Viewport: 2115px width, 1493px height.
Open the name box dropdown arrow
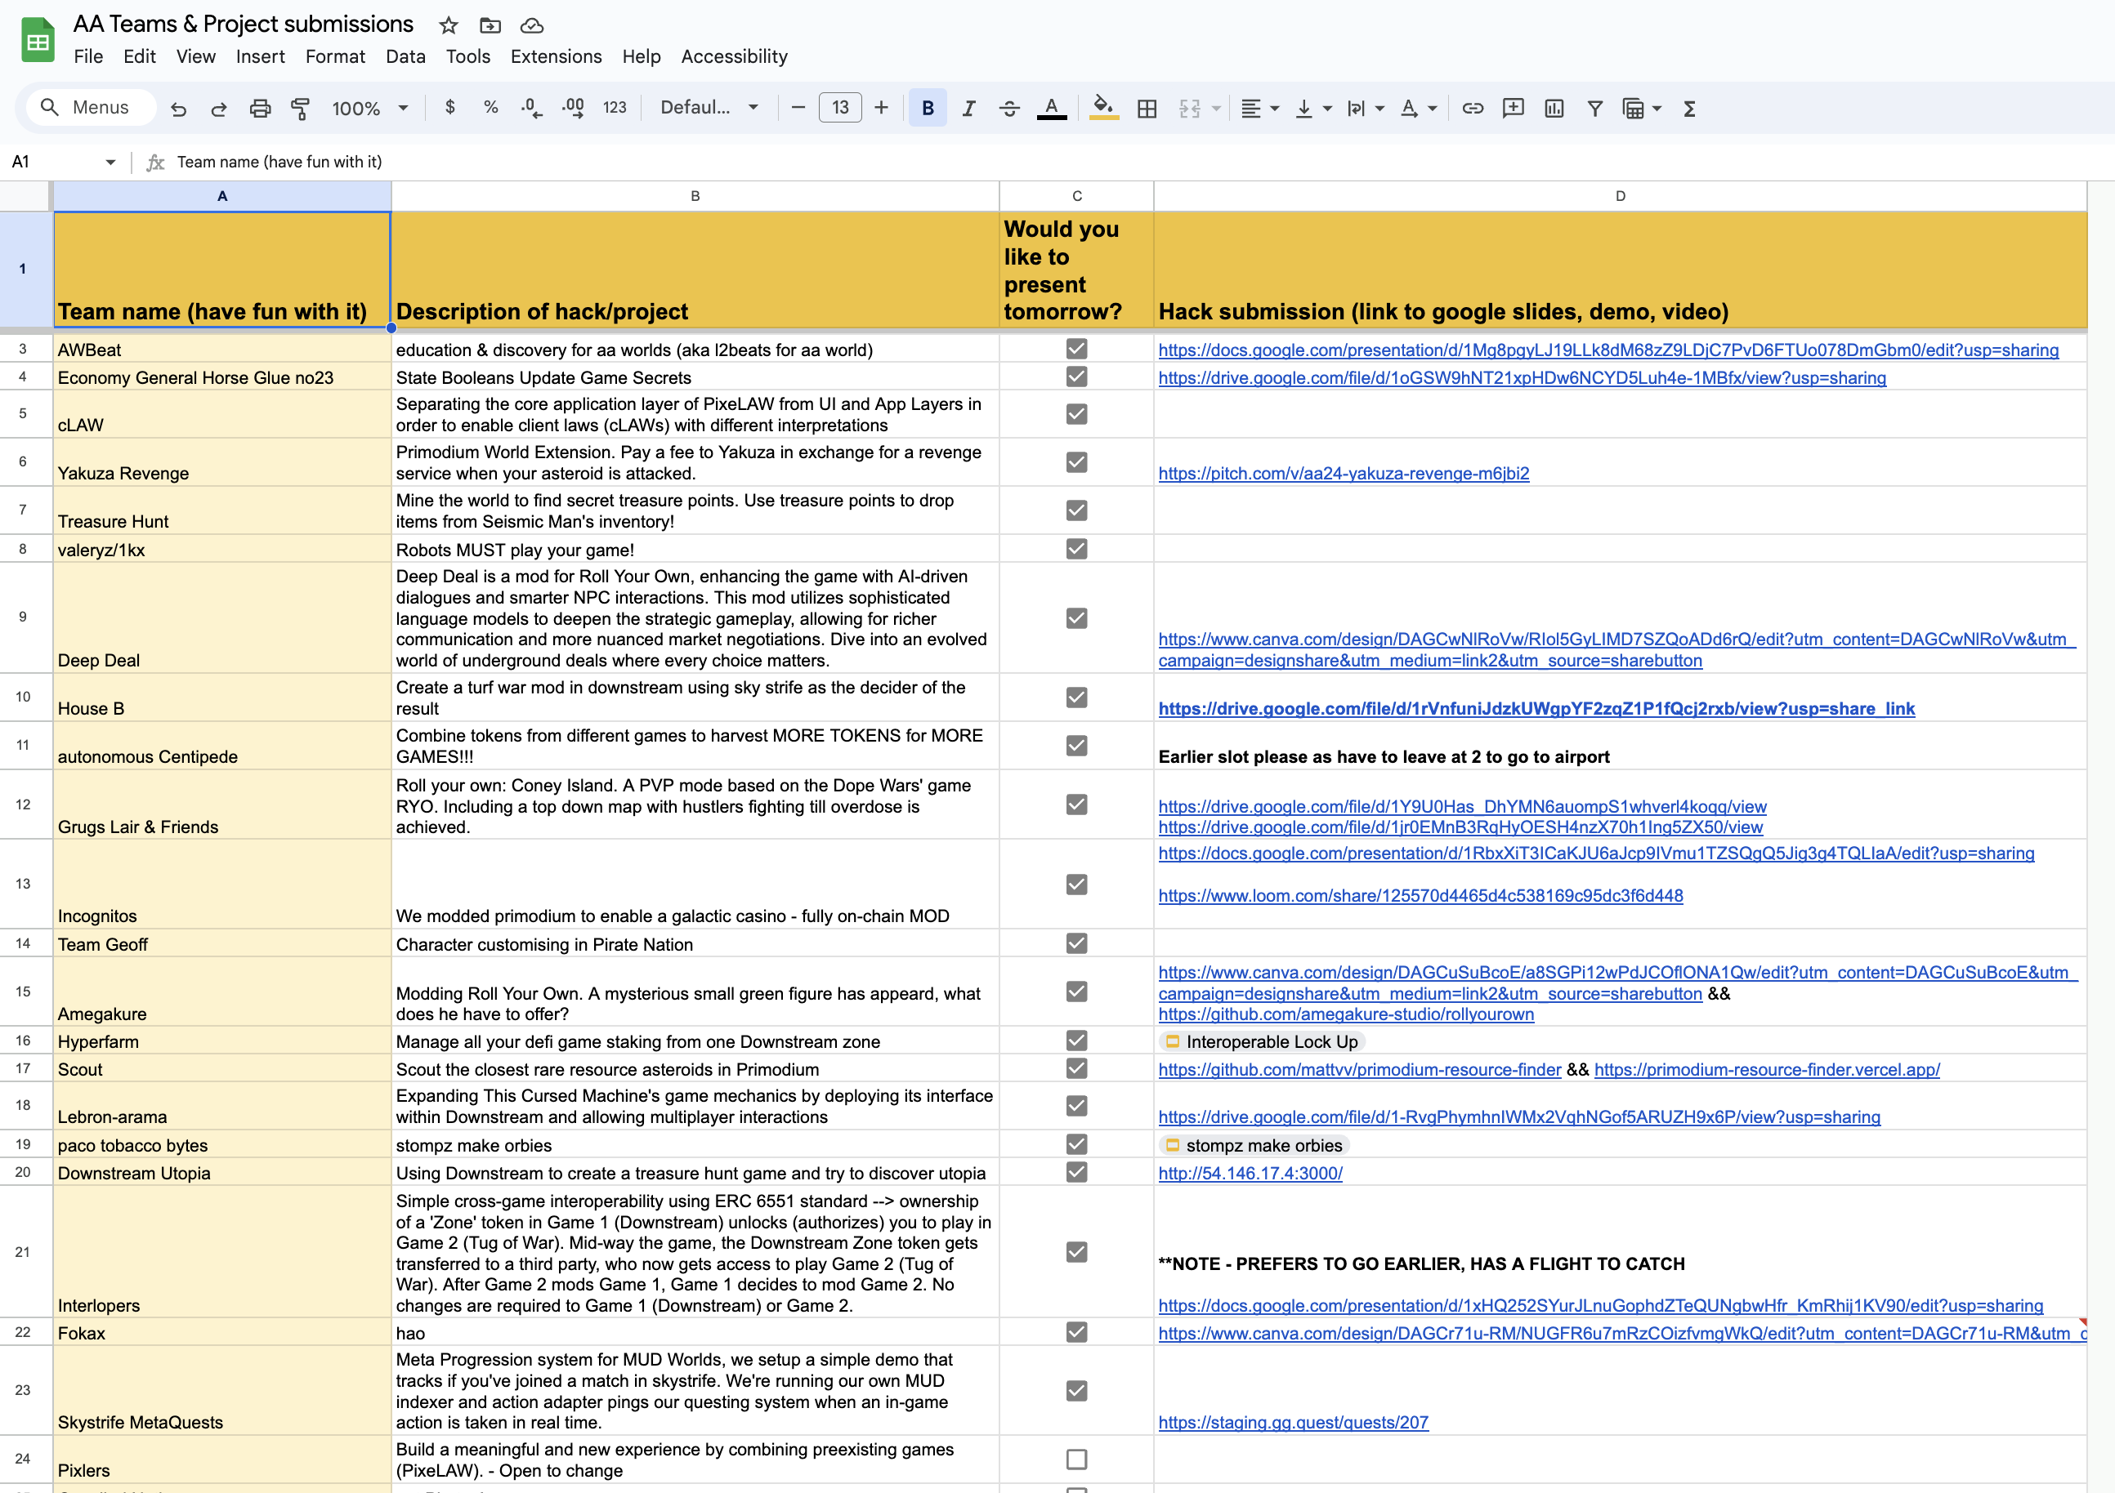[110, 162]
